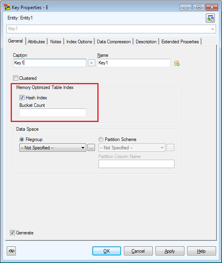
Task: Click the 'Data Space' group label
Action: click(27, 129)
